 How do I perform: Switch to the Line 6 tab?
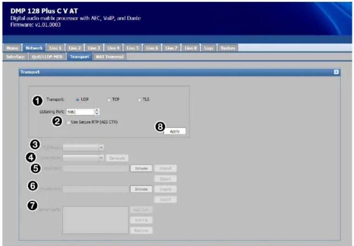[x=152, y=48]
